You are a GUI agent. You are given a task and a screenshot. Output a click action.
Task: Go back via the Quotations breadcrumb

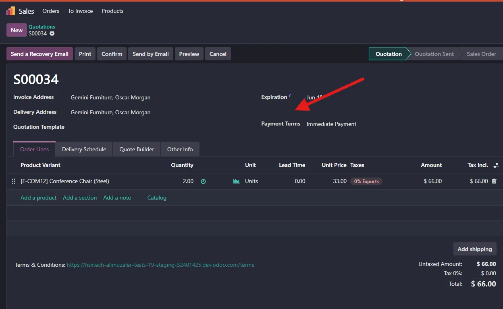(x=42, y=27)
